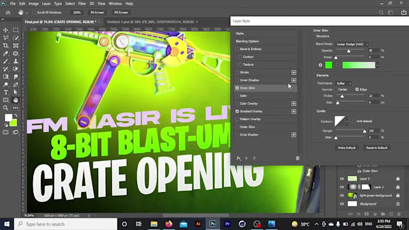
Task: Swap foreground and background colors
Action: (x=16, y=115)
